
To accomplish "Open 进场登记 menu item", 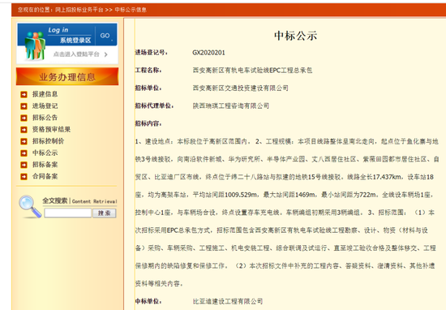I will pos(45,105).
